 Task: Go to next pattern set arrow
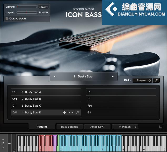click(113, 76)
